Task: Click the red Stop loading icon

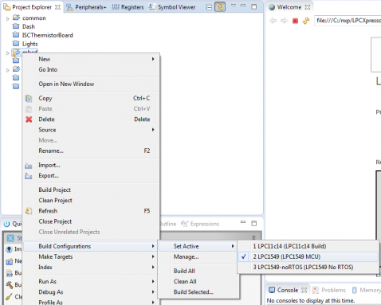Action: click(x=295, y=21)
